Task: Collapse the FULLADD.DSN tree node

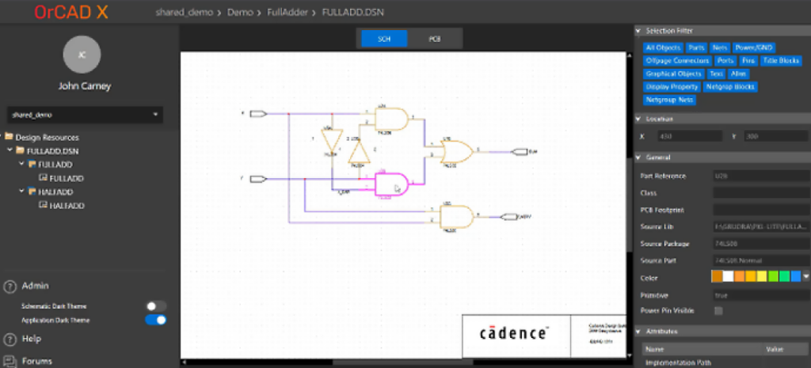Action: pos(10,150)
